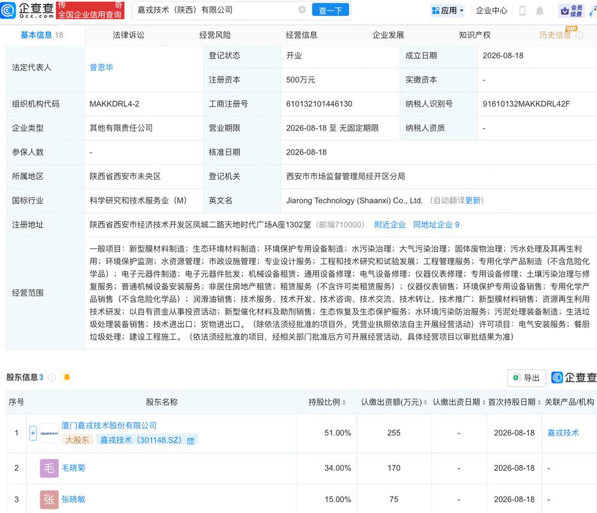Click the contribution amount 75 cell
Viewport: 597px width, 513px height.
[394, 500]
